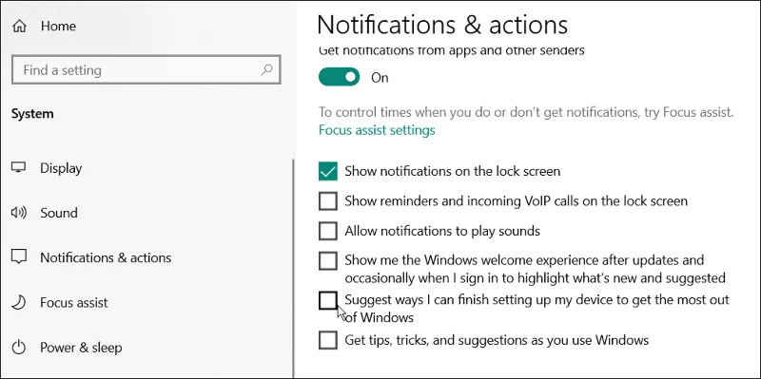Click the search magnifier icon

click(266, 70)
